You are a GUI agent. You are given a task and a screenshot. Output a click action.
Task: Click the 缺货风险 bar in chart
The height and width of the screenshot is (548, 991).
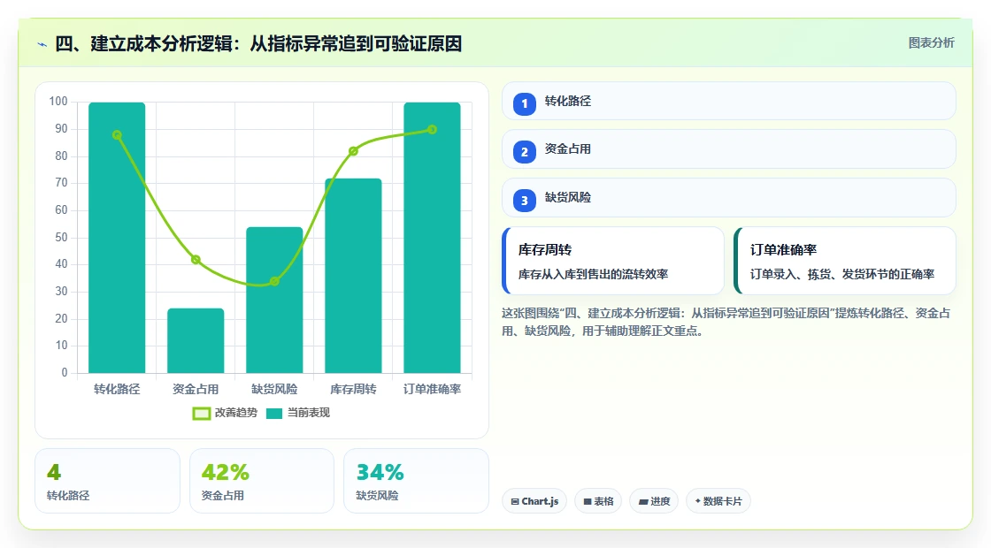[274, 300]
